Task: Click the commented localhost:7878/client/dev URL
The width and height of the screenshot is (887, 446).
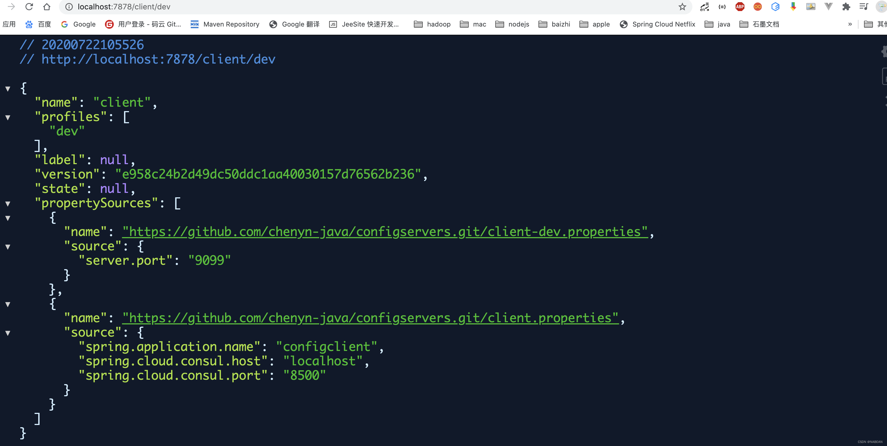Action: tap(158, 59)
